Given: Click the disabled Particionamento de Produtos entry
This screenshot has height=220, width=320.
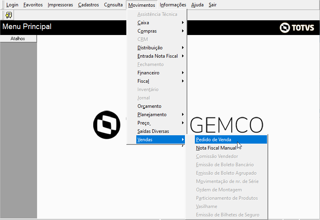Looking at the screenshot, I should (x=231, y=198).
